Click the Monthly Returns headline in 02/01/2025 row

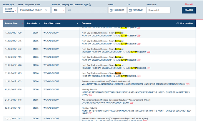[x=89, y=108]
